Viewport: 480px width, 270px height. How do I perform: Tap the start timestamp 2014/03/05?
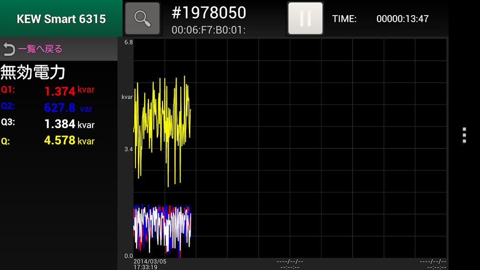150,261
